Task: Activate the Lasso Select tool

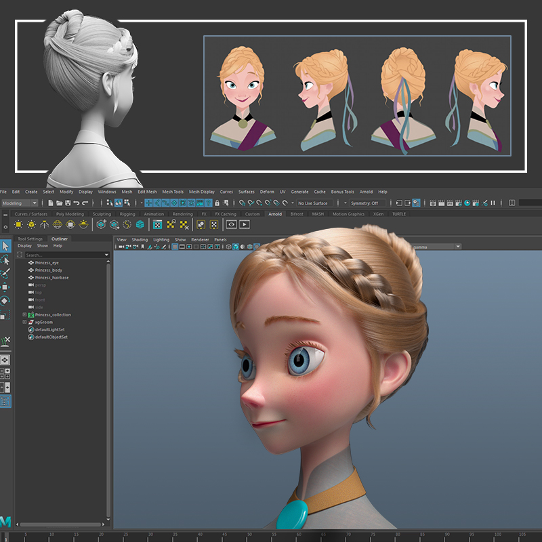Action: [5, 259]
